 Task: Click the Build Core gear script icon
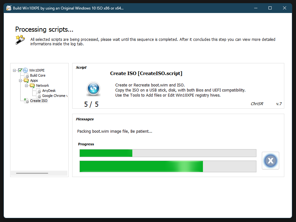(x=27, y=75)
